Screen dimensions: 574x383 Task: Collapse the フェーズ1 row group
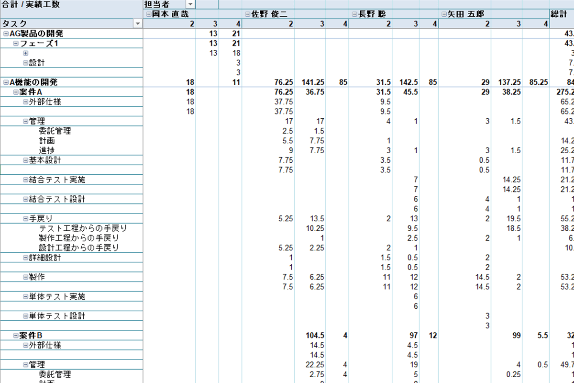(x=16, y=44)
